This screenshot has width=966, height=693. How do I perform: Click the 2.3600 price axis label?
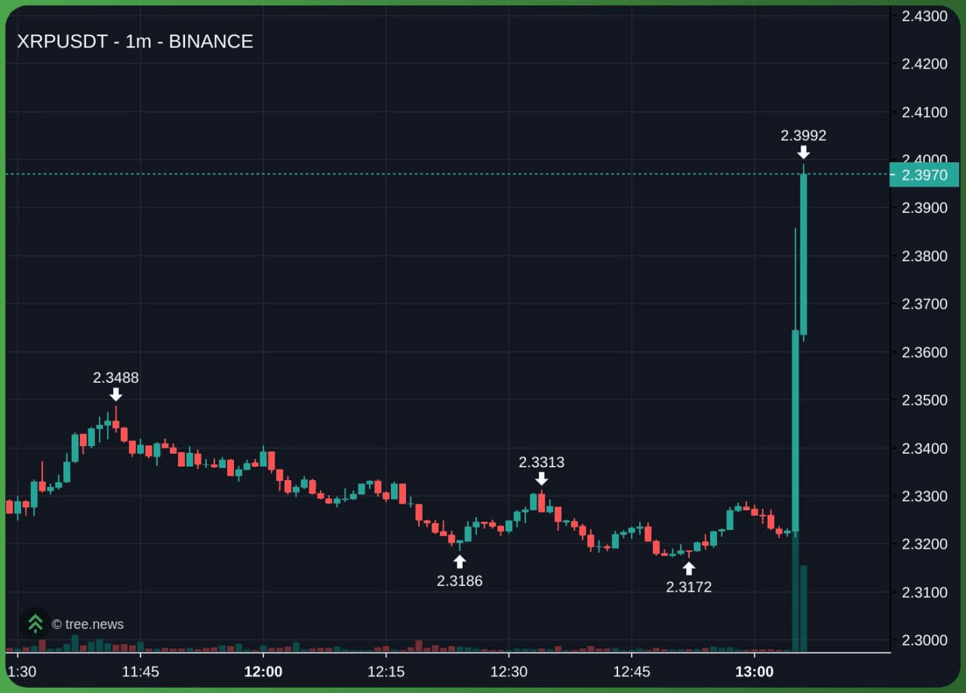pyautogui.click(x=924, y=353)
